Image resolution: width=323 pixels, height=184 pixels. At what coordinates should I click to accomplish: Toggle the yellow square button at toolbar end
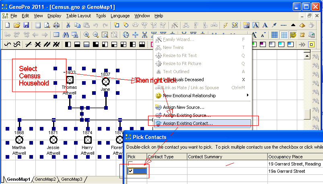click(x=311, y=44)
